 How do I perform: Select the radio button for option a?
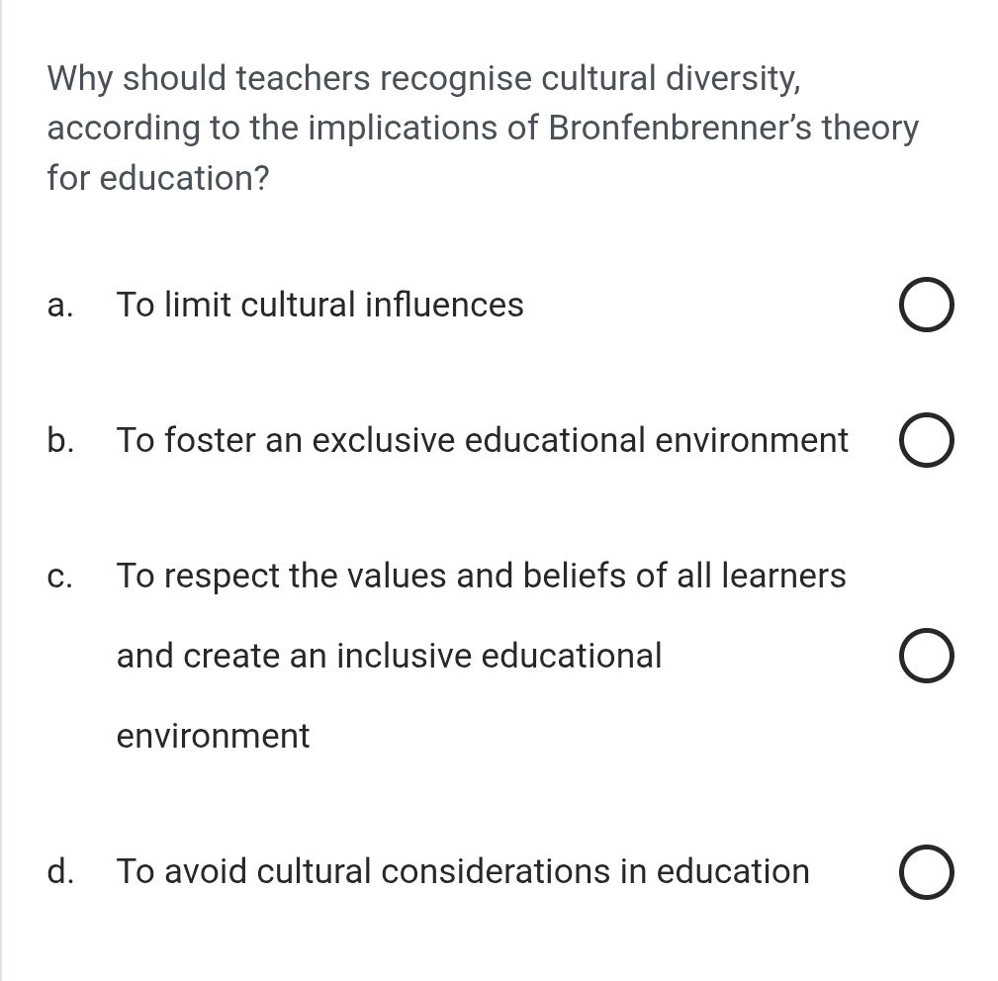click(x=926, y=305)
